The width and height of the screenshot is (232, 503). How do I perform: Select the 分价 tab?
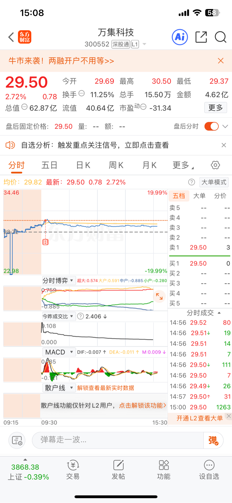[x=220, y=196]
